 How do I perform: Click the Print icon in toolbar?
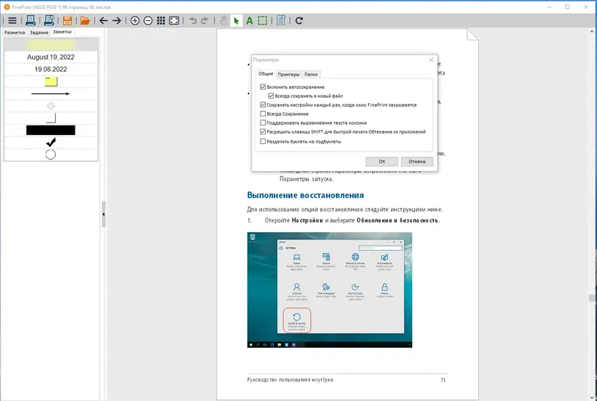point(31,21)
